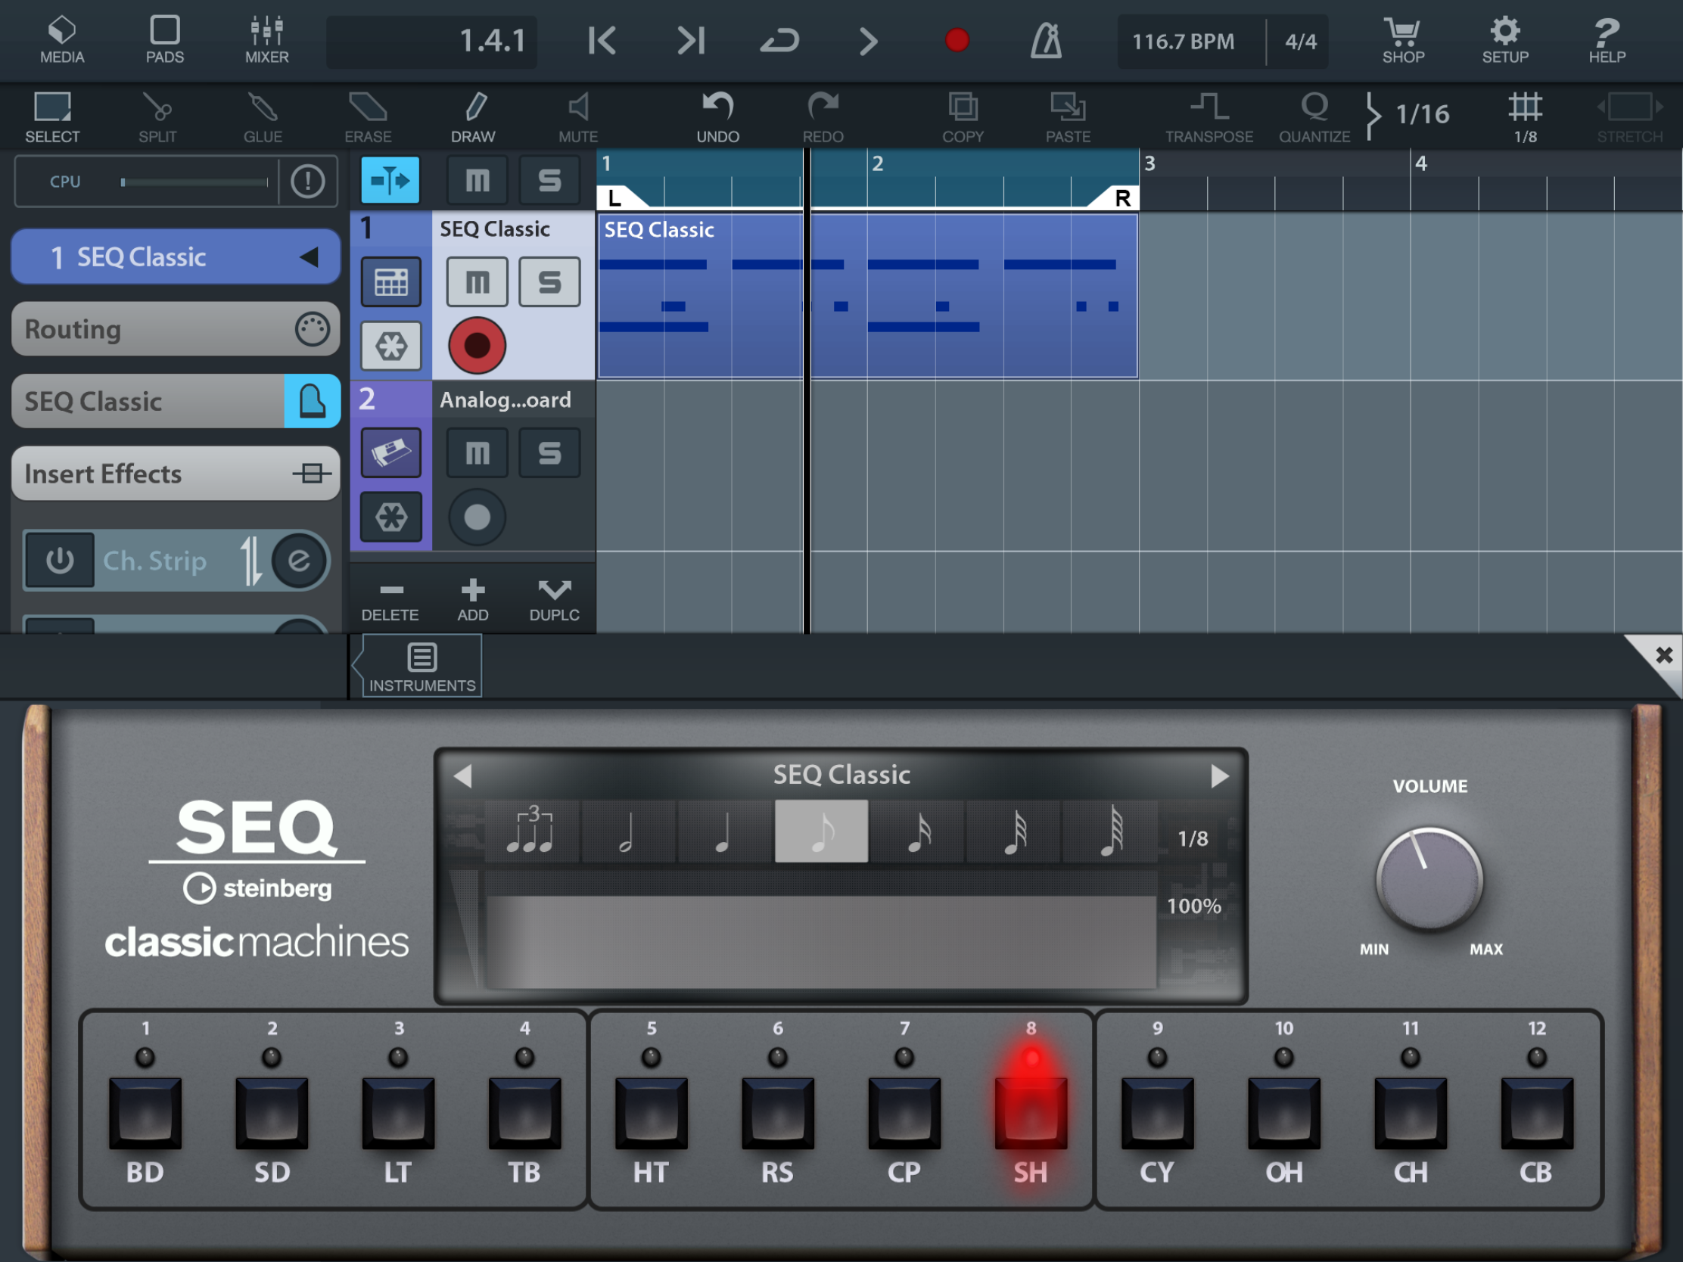
Task: Toggle the global mute button
Action: (477, 180)
